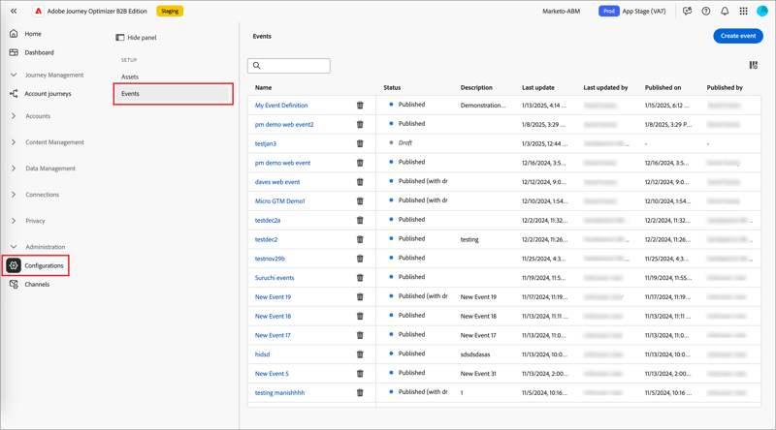Click trash icon for testjan3 event
This screenshot has height=430, width=776.
(360, 143)
